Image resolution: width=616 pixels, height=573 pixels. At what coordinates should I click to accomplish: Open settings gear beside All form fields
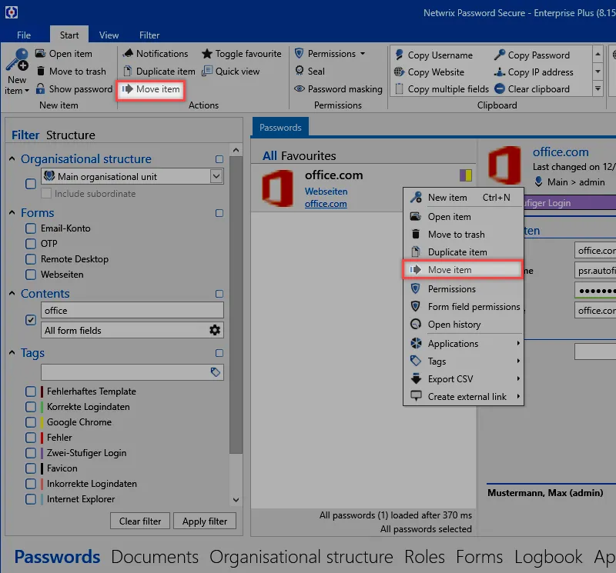tap(215, 330)
